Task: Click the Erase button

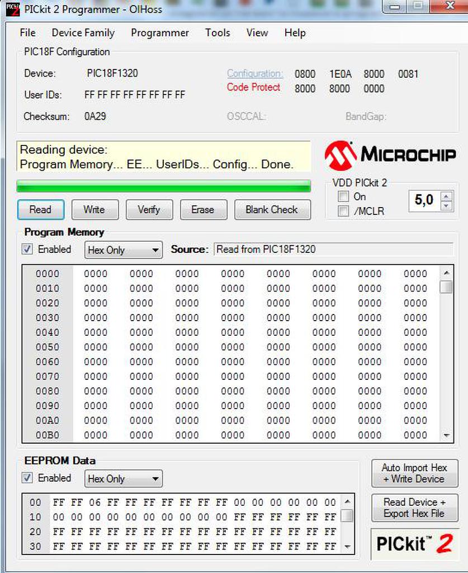Action: (204, 210)
